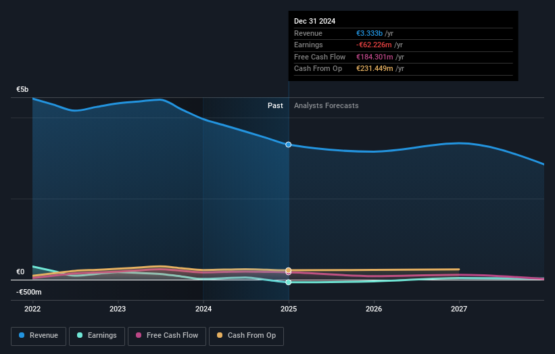
Task: Click the €5b y-axis label
Action: pos(22,89)
